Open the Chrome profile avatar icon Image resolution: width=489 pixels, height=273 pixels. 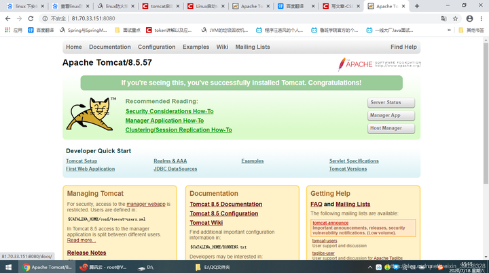(469, 19)
